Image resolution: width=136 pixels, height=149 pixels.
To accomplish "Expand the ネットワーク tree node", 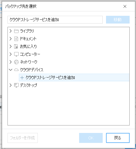I will click(11, 62).
